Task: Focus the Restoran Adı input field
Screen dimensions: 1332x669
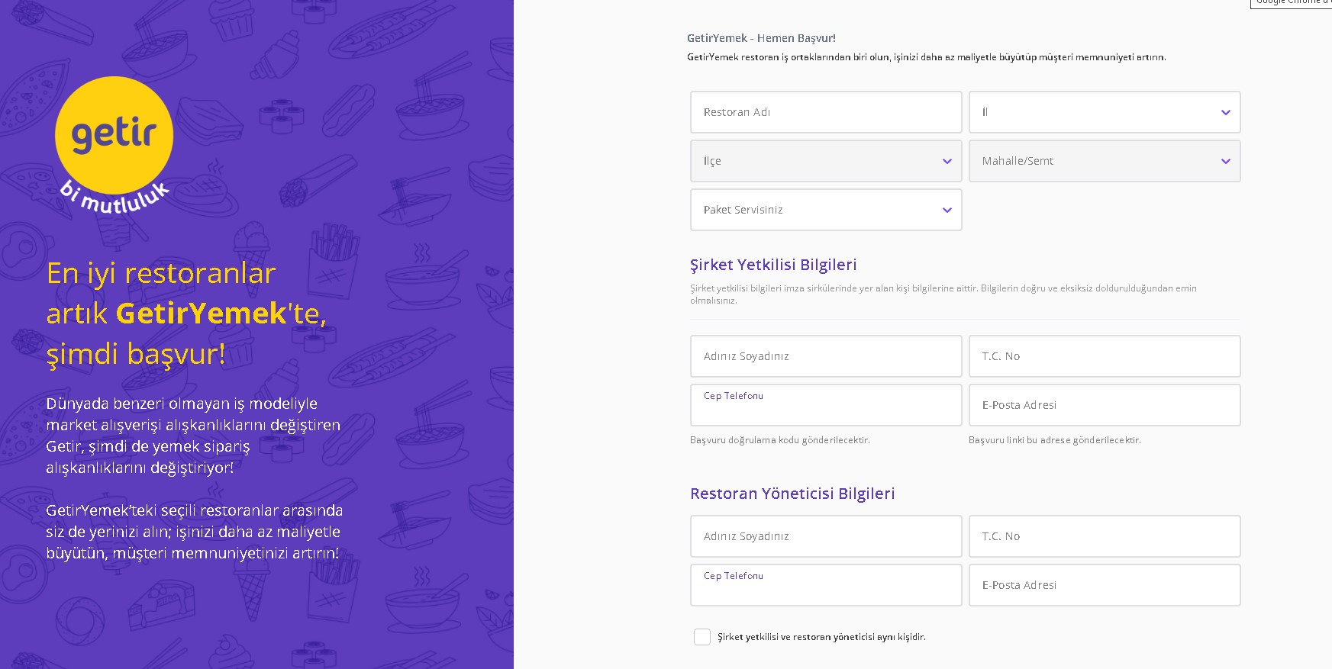Action: tap(825, 112)
